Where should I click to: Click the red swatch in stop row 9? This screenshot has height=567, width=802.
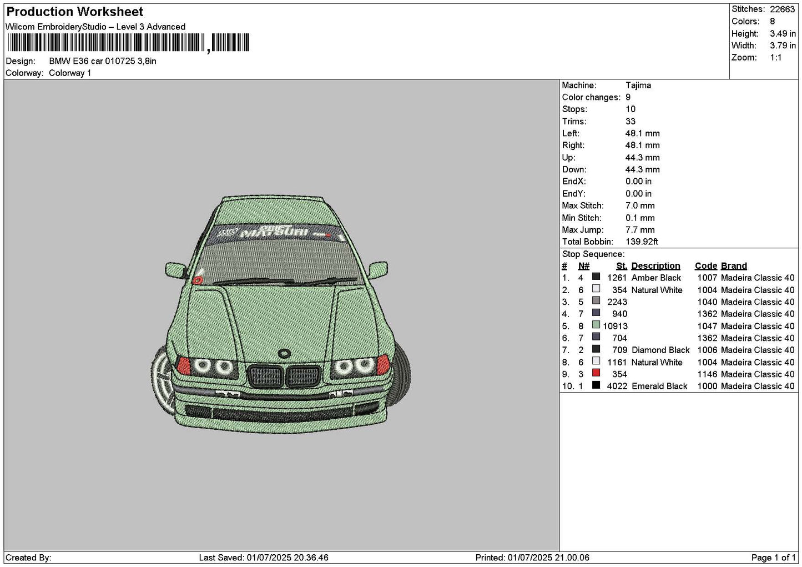pyautogui.click(x=596, y=373)
